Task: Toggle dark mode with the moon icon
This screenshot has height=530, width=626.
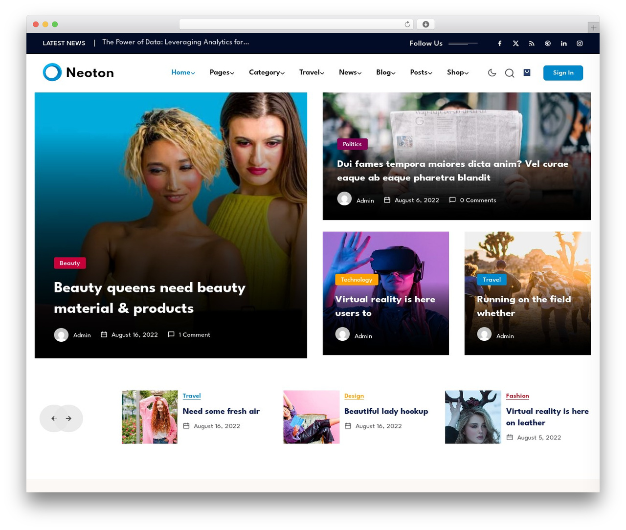Action: (x=492, y=73)
